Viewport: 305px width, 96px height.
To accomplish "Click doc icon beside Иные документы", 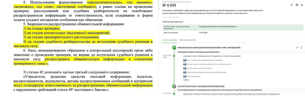I will click(185, 76).
